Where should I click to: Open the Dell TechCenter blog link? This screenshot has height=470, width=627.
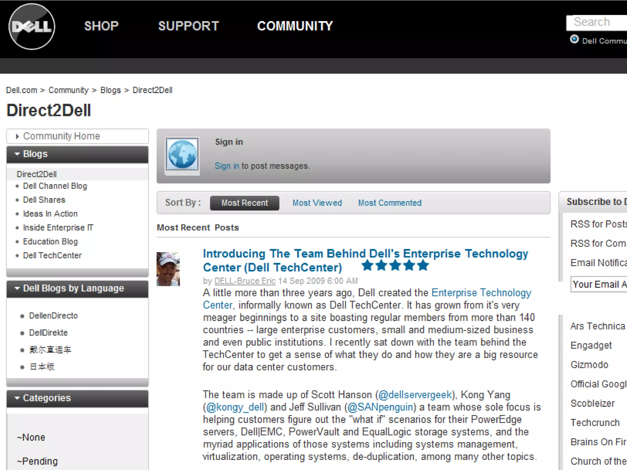click(52, 256)
